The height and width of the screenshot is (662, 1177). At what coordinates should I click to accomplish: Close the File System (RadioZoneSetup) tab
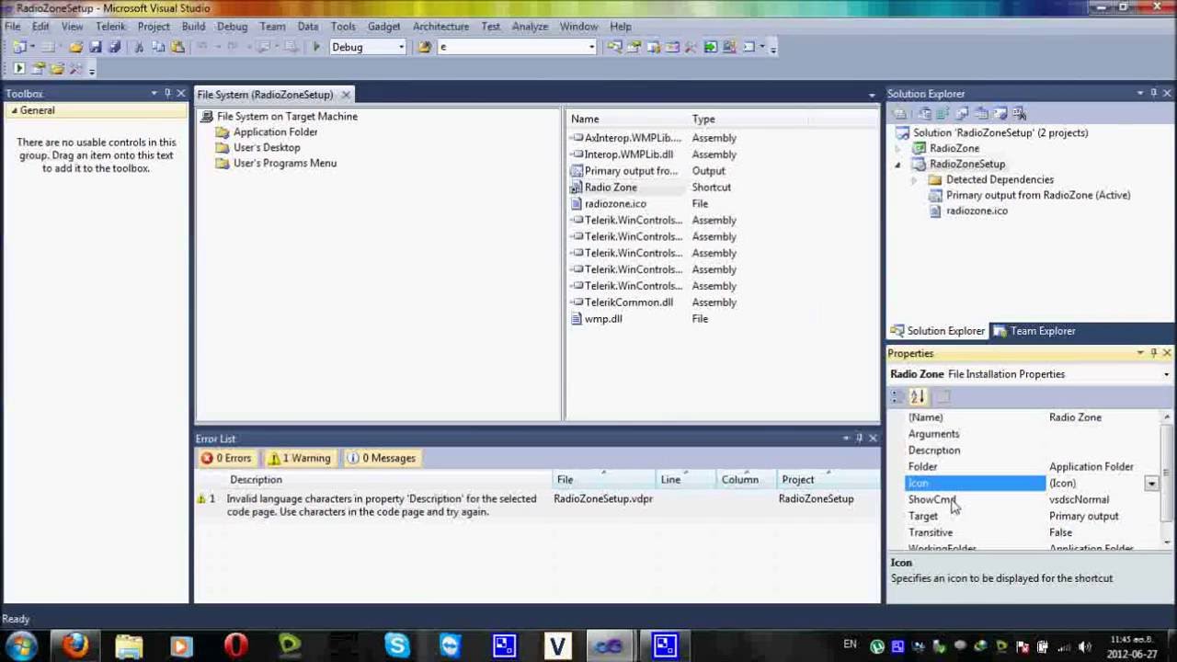[x=346, y=95]
